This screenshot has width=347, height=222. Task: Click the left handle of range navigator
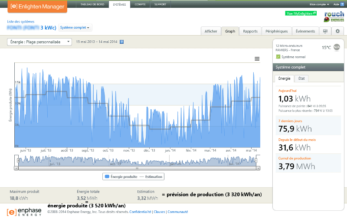pos(18,160)
